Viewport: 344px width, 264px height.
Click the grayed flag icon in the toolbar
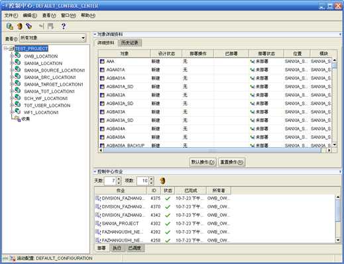click(51, 27)
